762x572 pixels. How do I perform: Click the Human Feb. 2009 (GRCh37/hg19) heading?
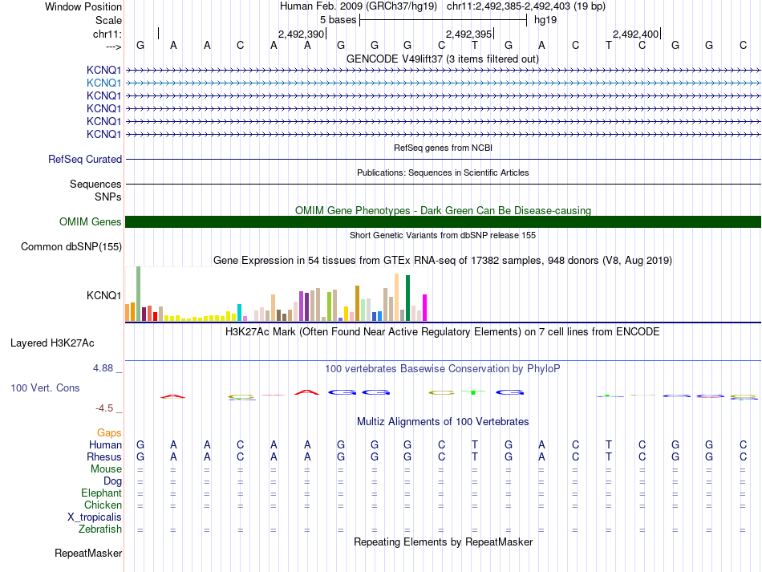(359, 6)
